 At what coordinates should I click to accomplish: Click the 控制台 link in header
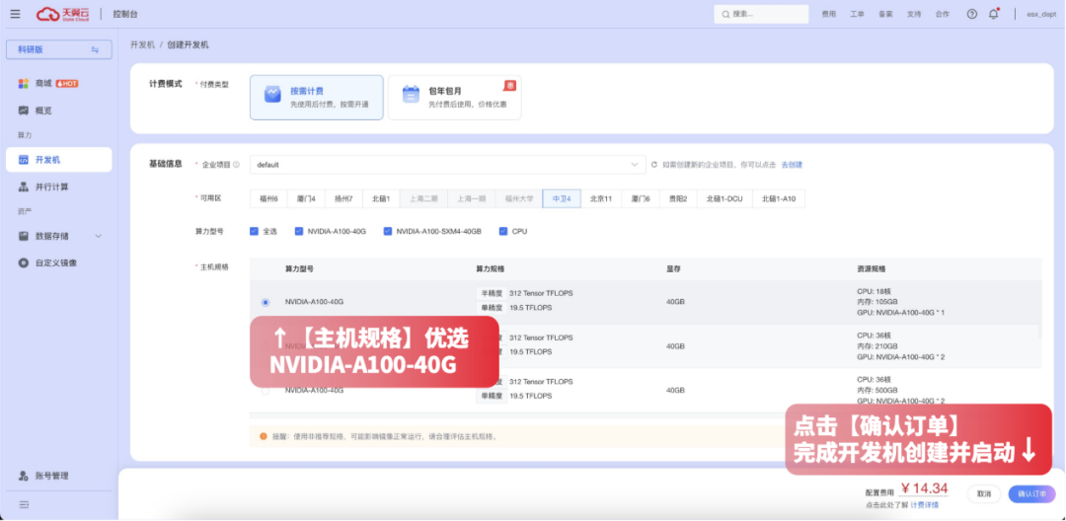(x=124, y=14)
